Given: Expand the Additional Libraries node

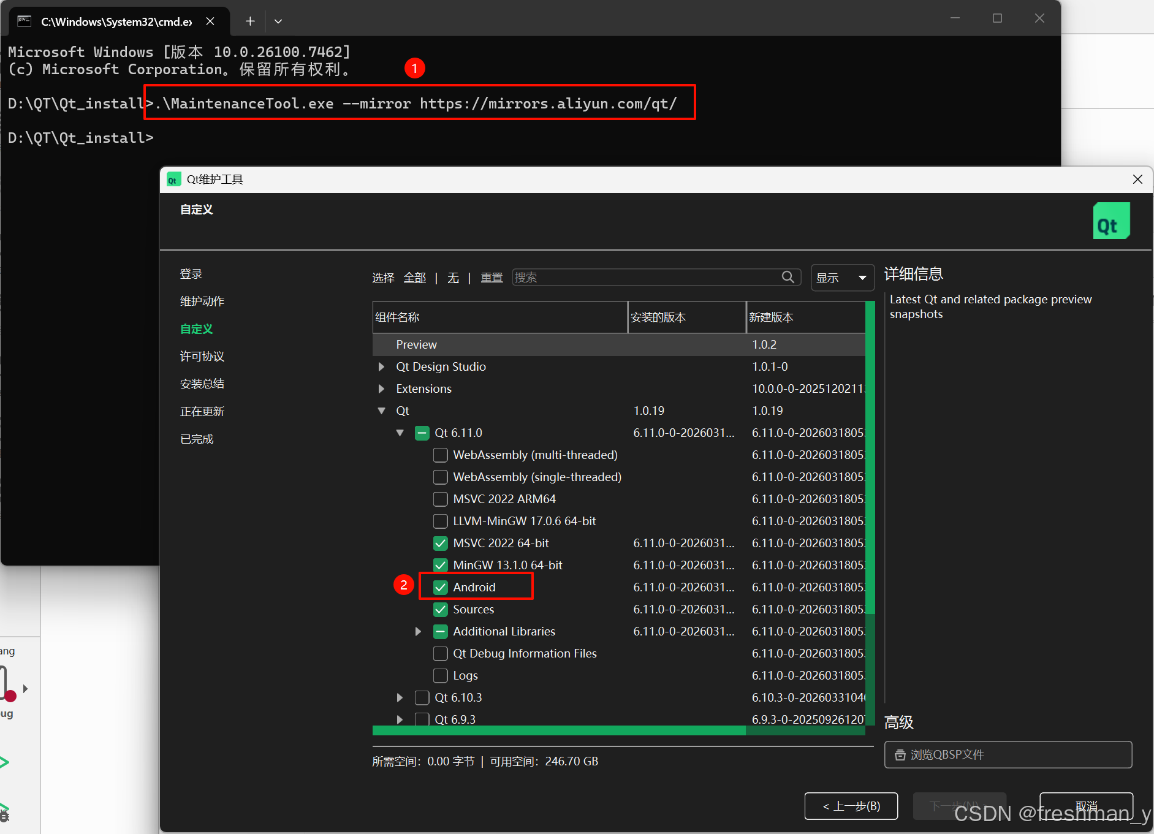Looking at the screenshot, I should click(419, 631).
